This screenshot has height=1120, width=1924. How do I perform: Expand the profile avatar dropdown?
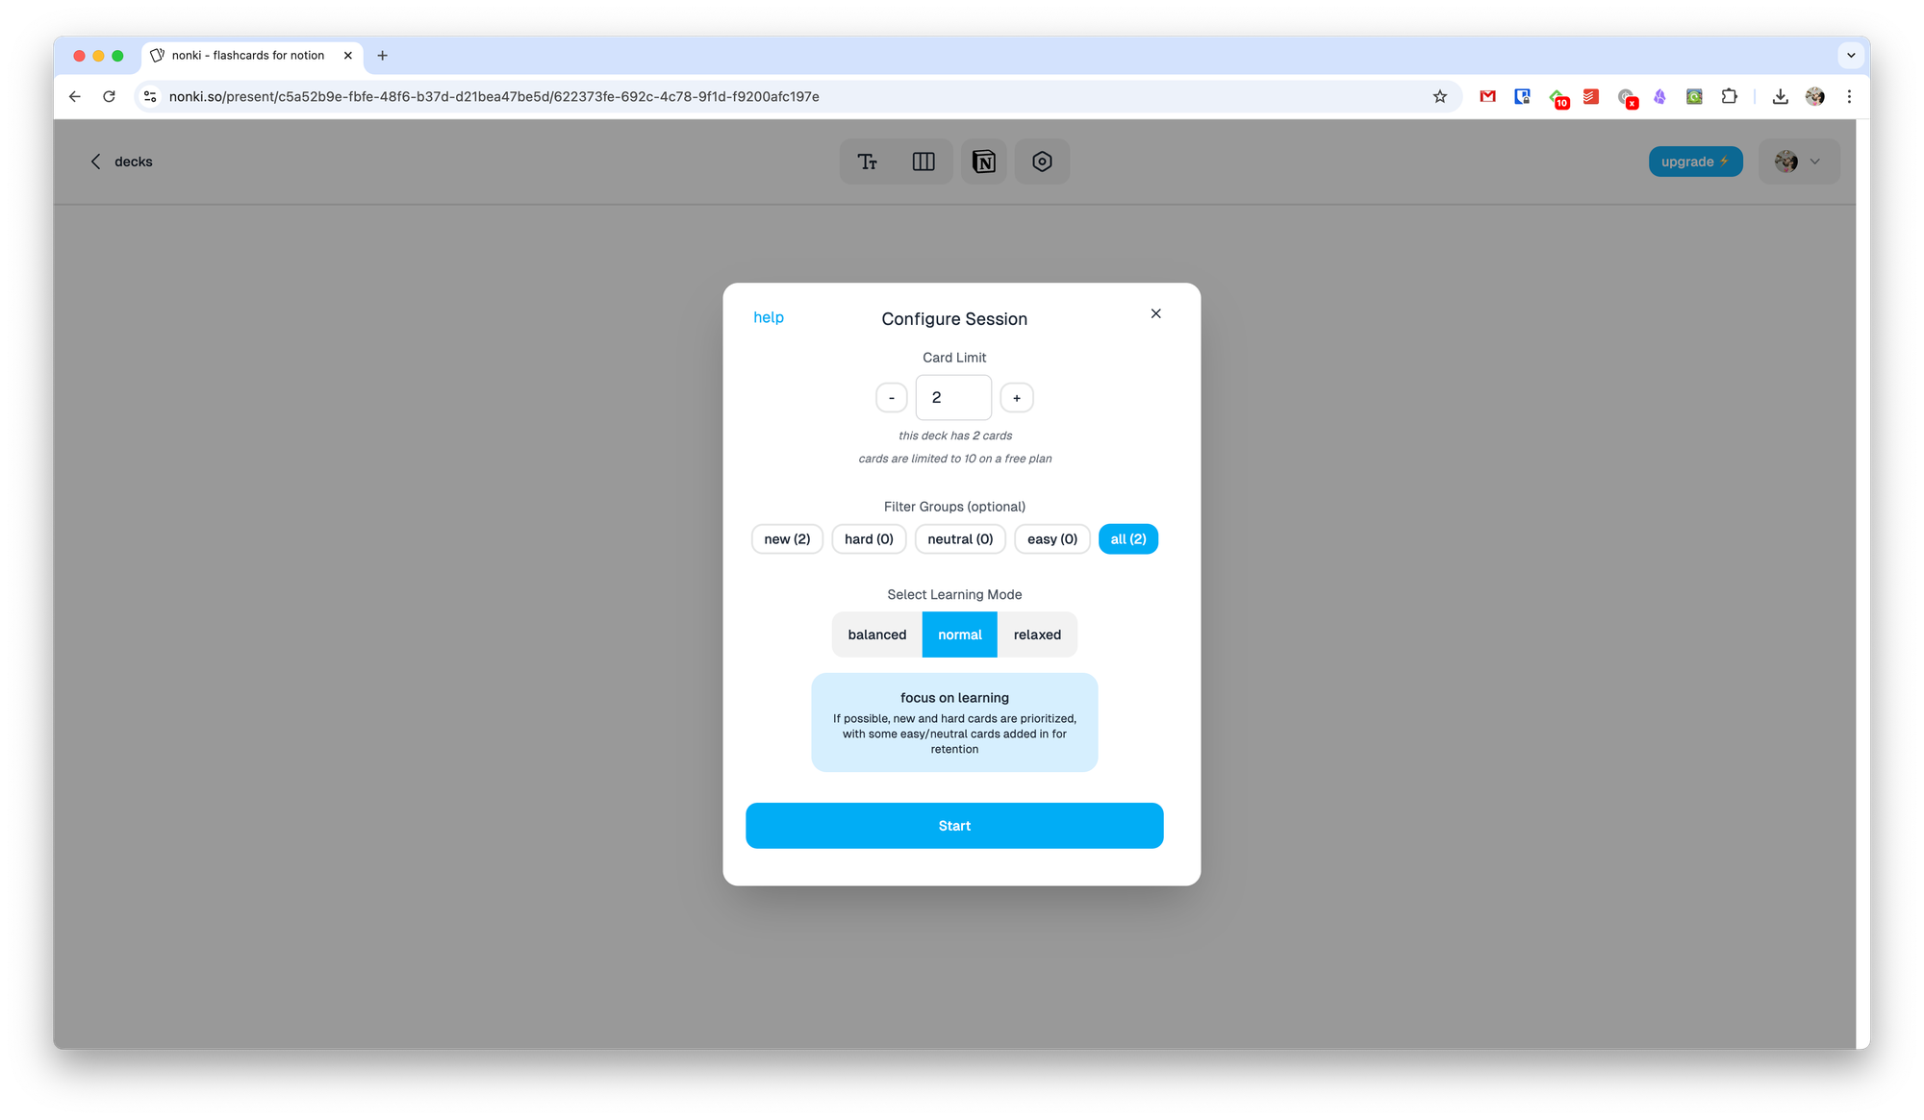click(1799, 162)
